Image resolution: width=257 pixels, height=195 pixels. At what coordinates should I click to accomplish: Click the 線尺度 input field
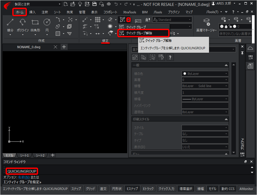tap(205, 93)
